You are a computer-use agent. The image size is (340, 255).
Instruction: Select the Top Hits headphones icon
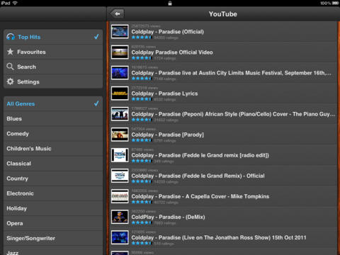[x=11, y=37]
